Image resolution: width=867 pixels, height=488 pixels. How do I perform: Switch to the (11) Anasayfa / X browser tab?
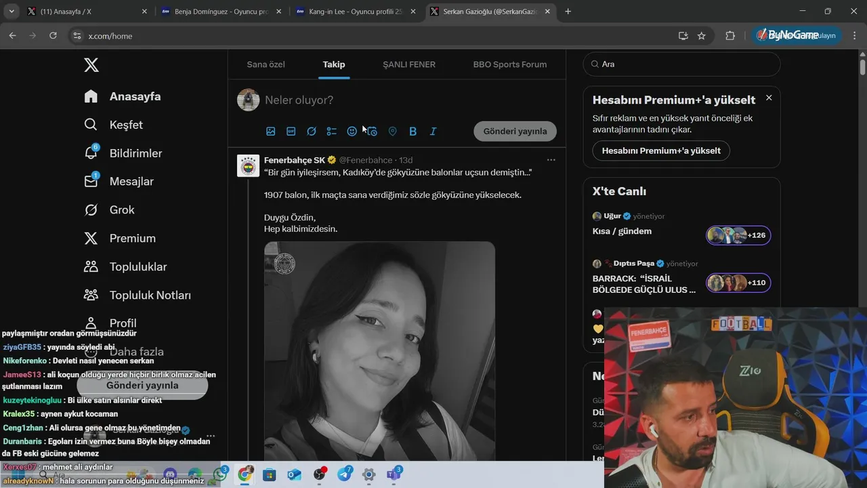(87, 12)
